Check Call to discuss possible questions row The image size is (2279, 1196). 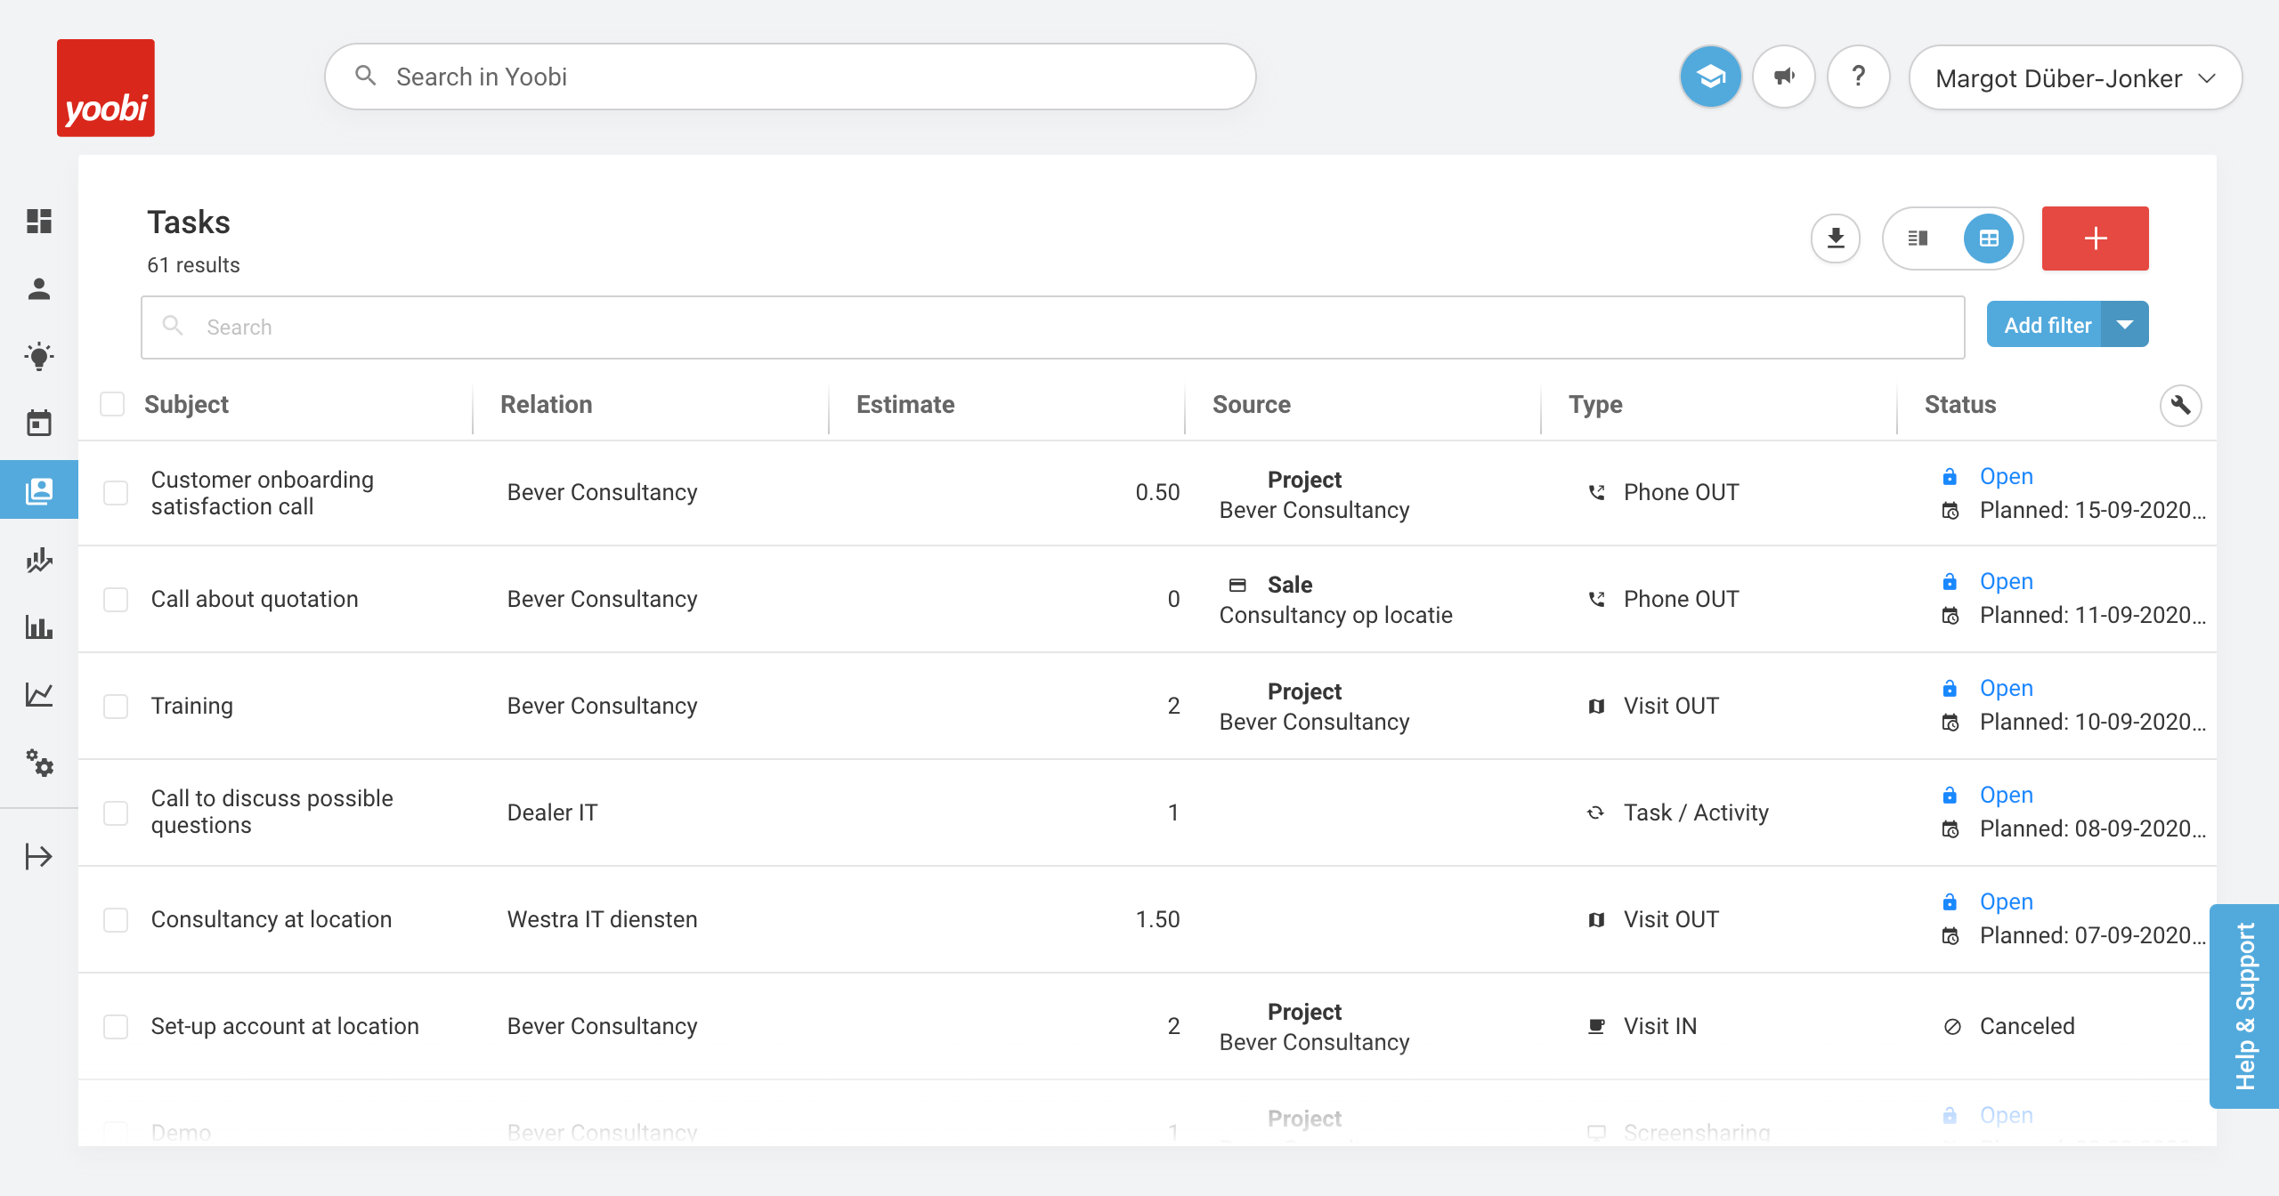116,813
